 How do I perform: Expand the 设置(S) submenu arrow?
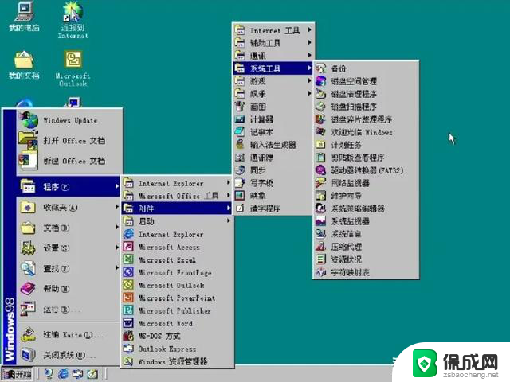(x=117, y=248)
